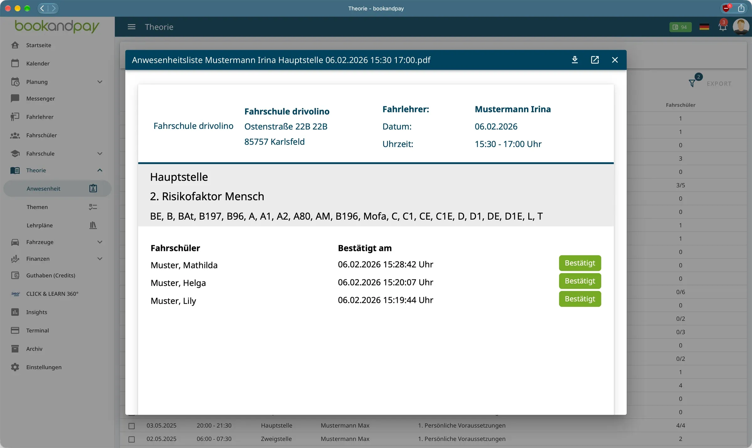Open Themen under Theorie
The width and height of the screenshot is (752, 448).
pos(57,207)
